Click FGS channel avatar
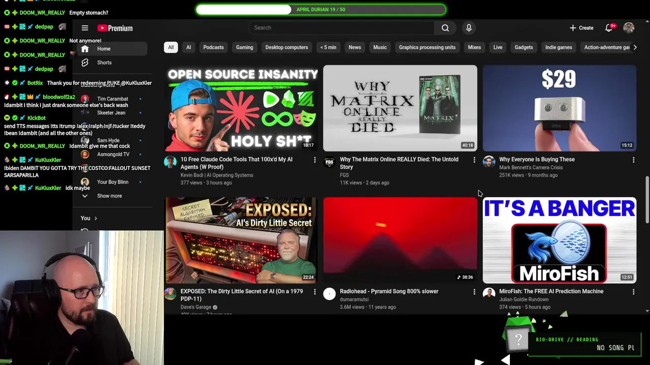Viewport: 650px width, 365px height. click(330, 162)
